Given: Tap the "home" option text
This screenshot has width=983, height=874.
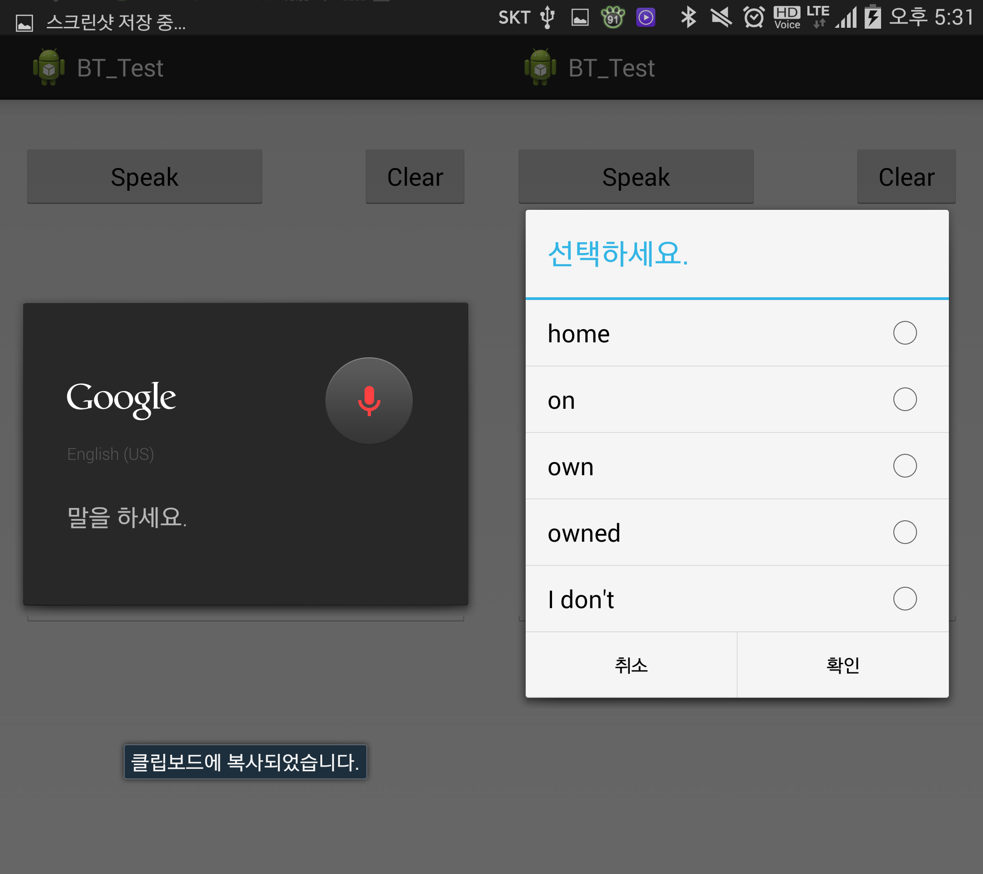Looking at the screenshot, I should click(x=578, y=333).
